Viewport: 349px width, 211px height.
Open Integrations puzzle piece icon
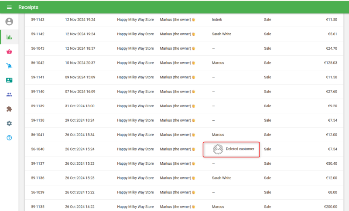(x=9, y=109)
